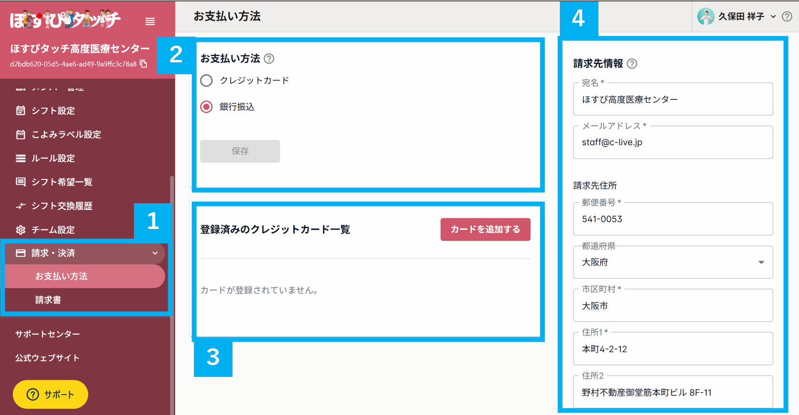Click the カードを追加する button
Screen dimensions: 799x415
click(485, 229)
